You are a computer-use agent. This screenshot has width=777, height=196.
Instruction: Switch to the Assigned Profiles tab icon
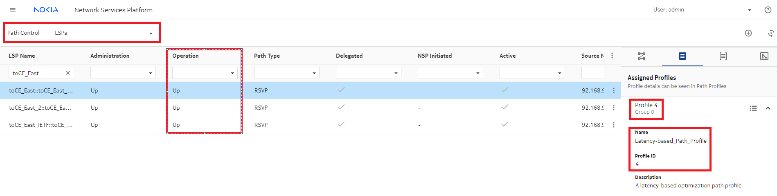[x=682, y=56]
